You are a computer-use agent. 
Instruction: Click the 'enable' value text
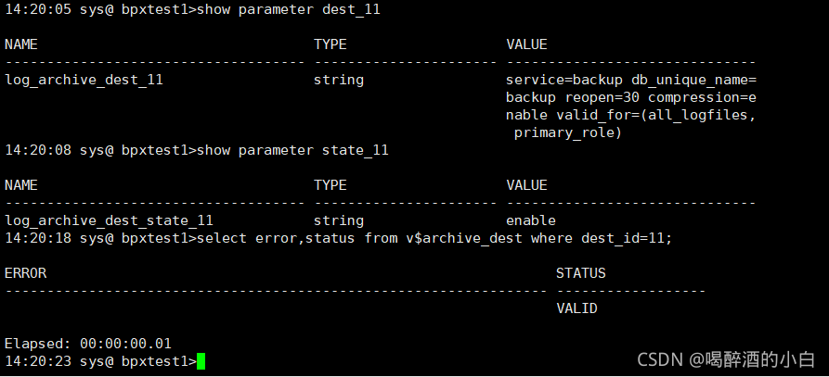[531, 220]
